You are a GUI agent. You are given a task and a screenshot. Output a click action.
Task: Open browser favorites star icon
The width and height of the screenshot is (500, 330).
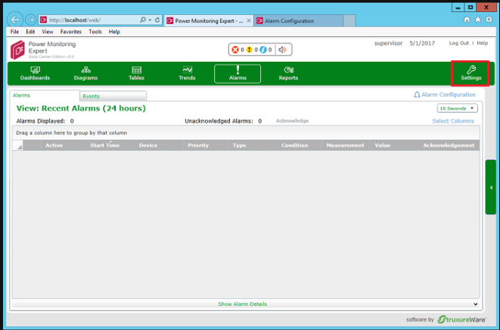coord(477,20)
